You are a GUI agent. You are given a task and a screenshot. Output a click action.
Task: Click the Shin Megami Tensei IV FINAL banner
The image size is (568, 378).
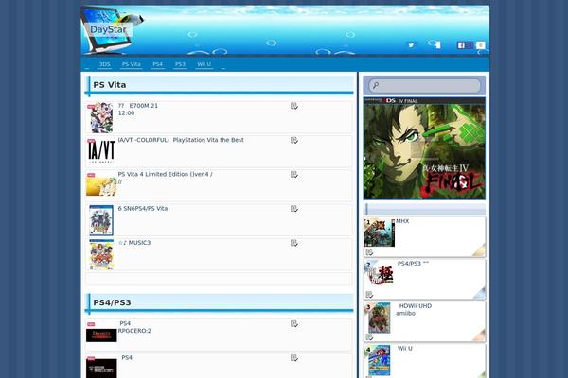tap(424, 148)
